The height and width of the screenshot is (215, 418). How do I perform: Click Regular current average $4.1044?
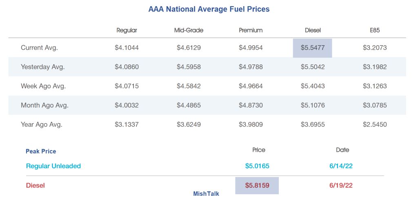tap(127, 48)
